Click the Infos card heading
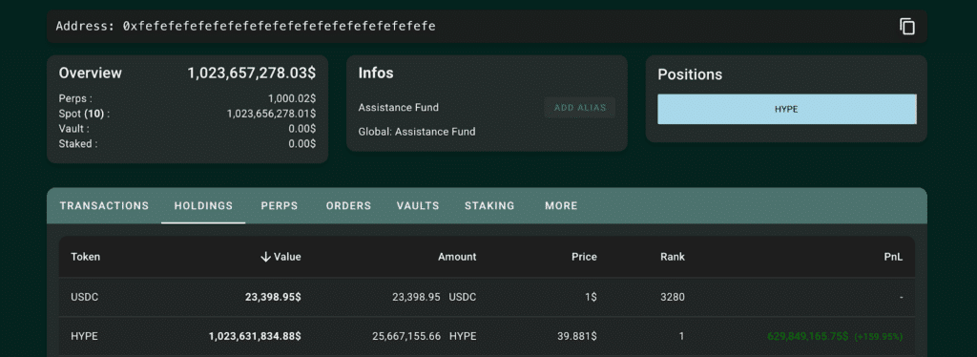The width and height of the screenshot is (977, 357). coord(376,73)
